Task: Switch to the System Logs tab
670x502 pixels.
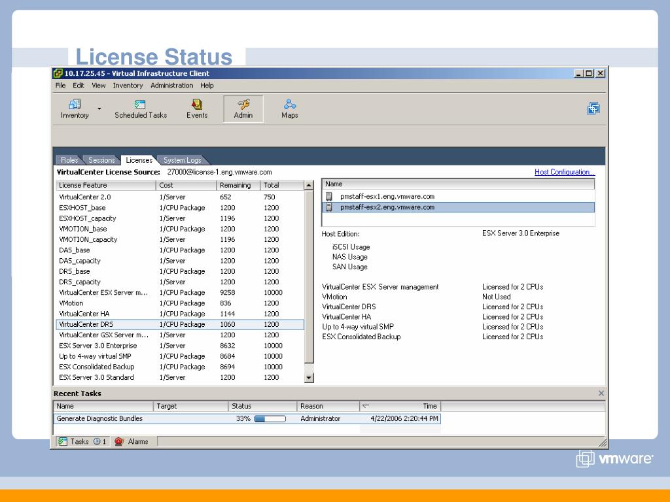Action: tap(183, 160)
